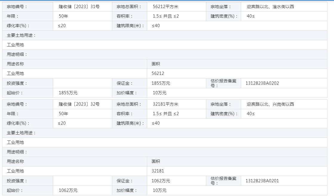This screenshot has height=196, width=334.
Task: Click the 主要土地用途 header in parcel 32号
Action: click(x=21, y=133)
